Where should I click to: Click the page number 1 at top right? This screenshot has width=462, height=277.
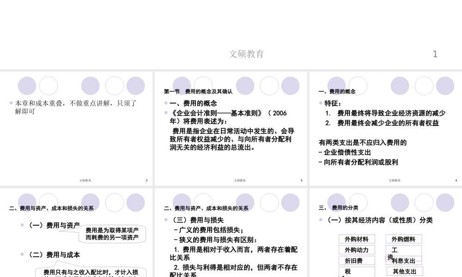pyautogui.click(x=435, y=54)
